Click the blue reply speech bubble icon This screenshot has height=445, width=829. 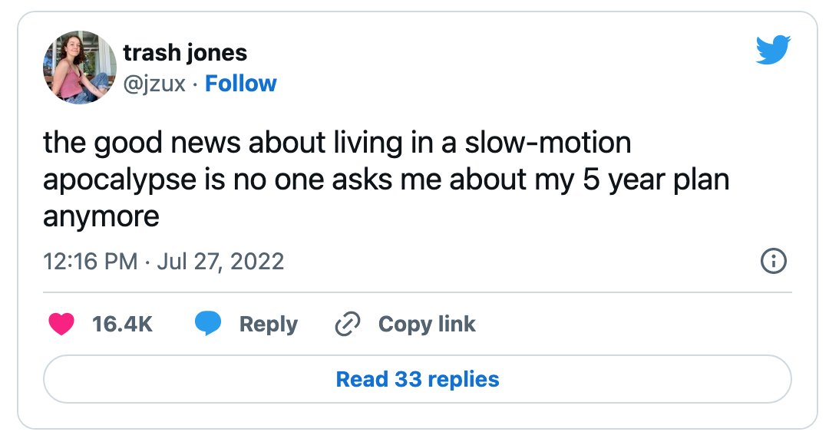point(208,324)
